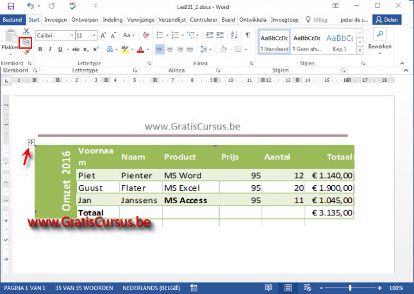Switch to the Invoegen tab
This screenshot has width=414, height=294.
coord(56,20)
